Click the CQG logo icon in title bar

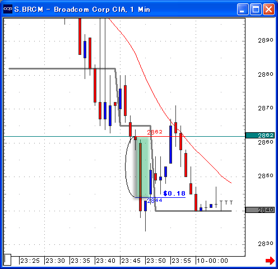(x=8, y=9)
